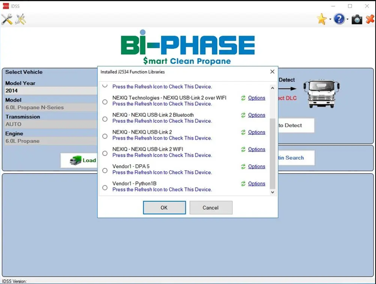Refresh the Vendor1 - DPA 5 device
Screen dimensions: 376x284
click(243, 167)
